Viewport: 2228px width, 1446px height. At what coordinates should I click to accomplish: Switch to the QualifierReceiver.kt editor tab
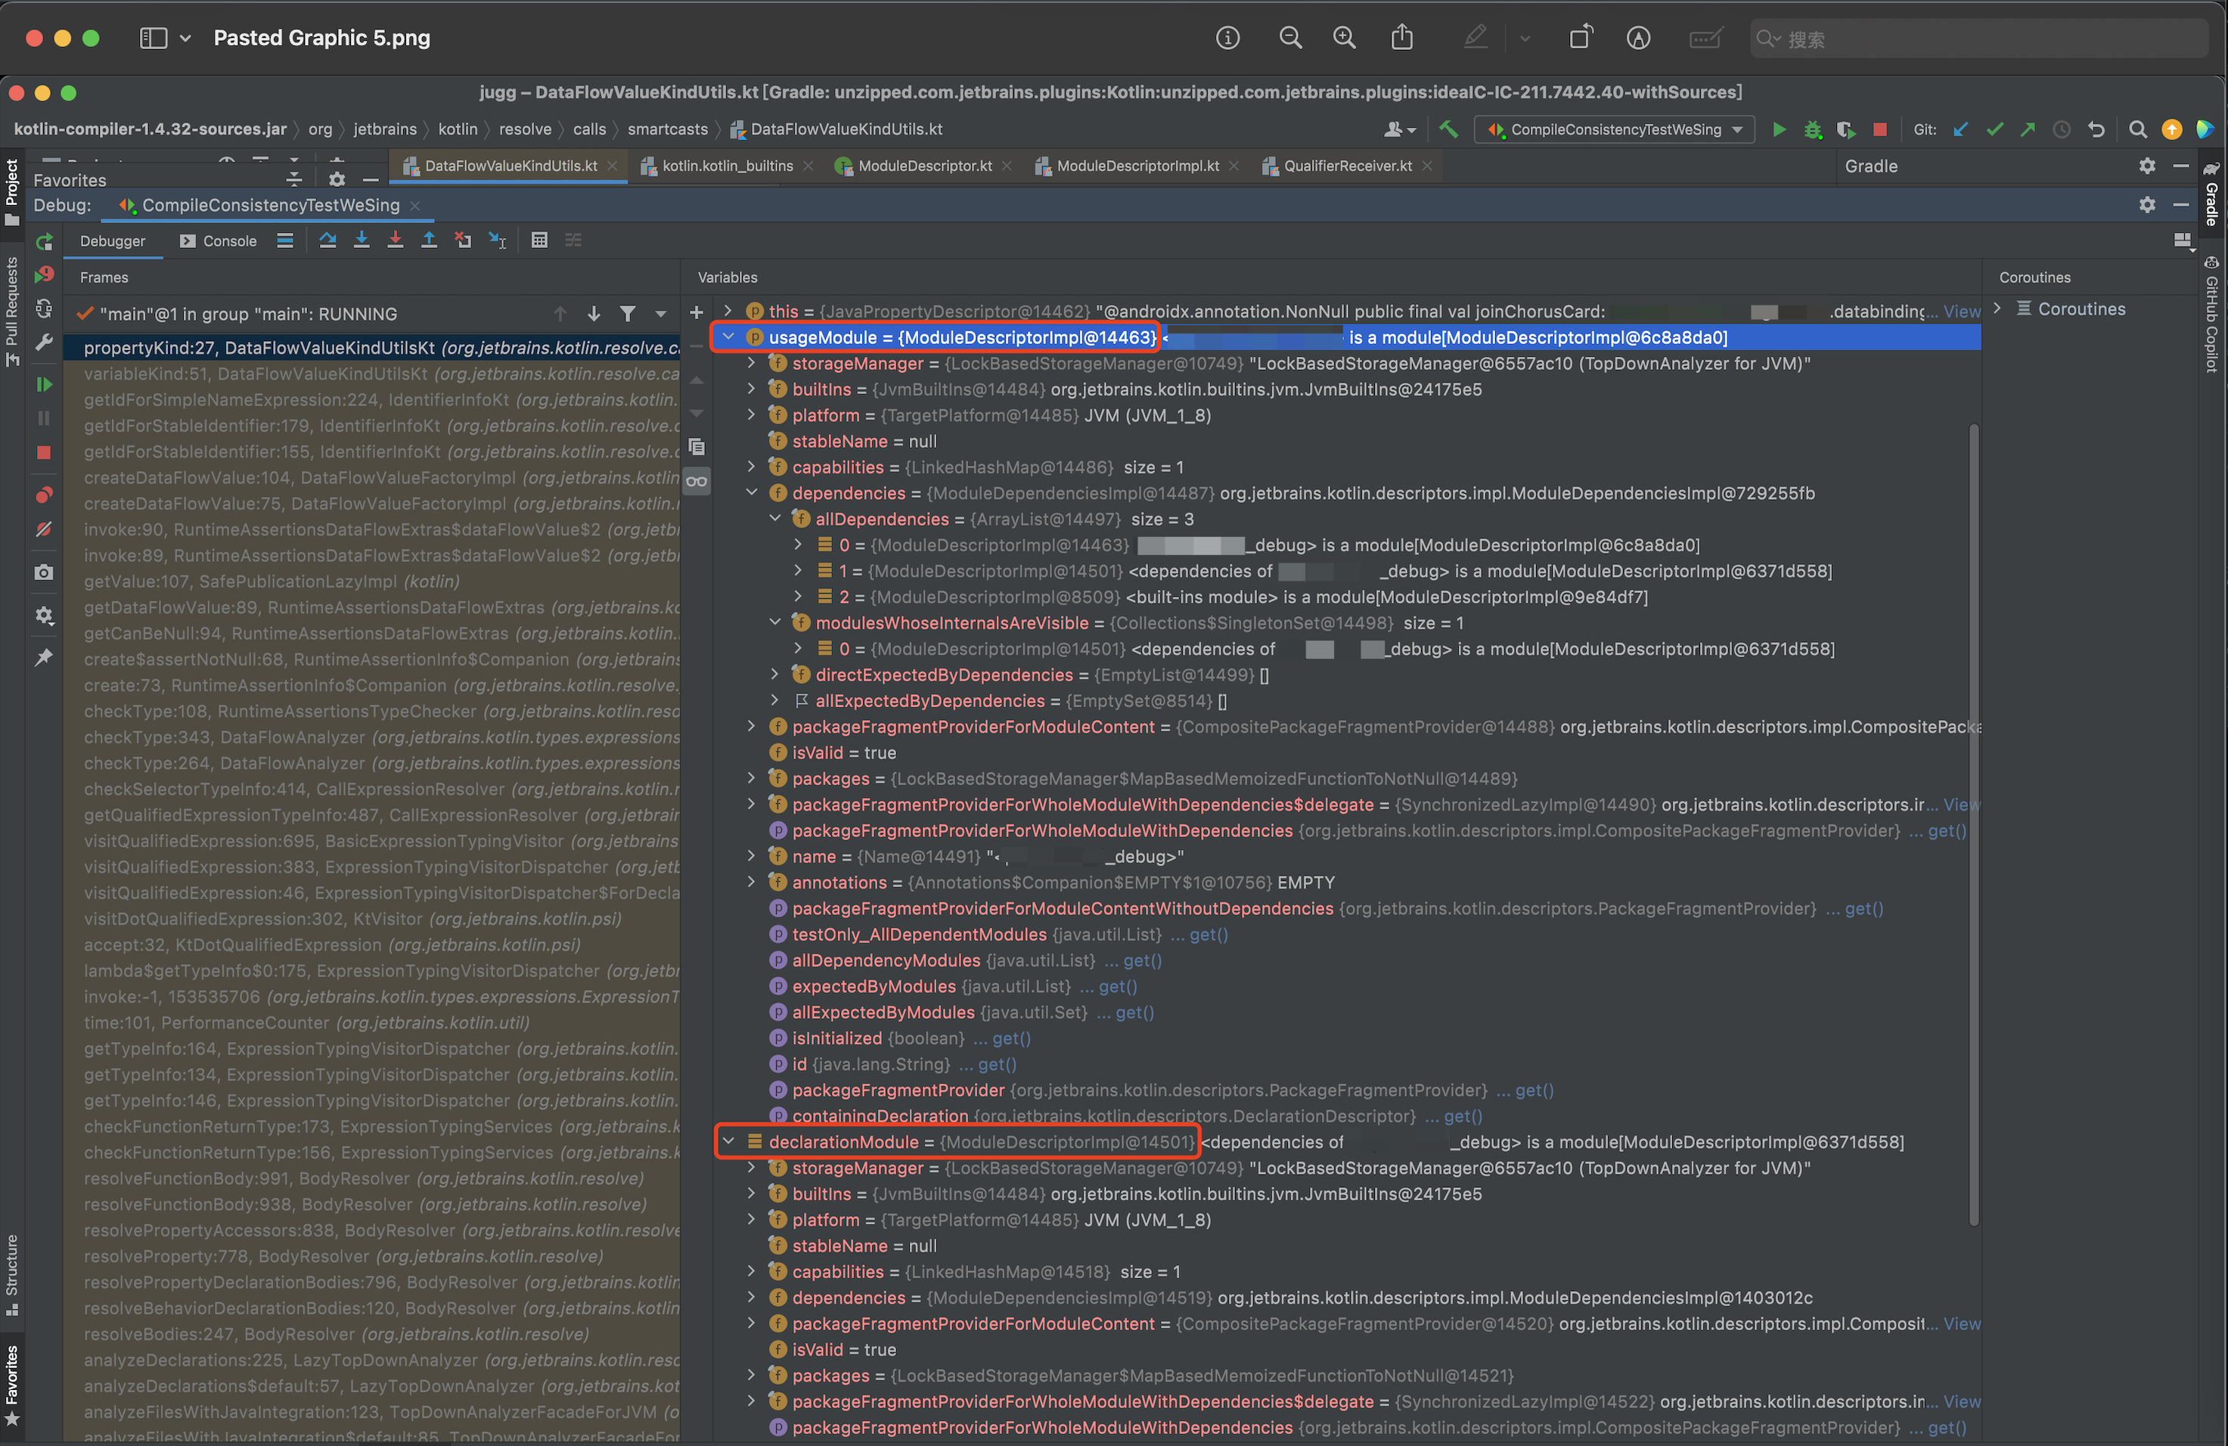(x=1348, y=166)
